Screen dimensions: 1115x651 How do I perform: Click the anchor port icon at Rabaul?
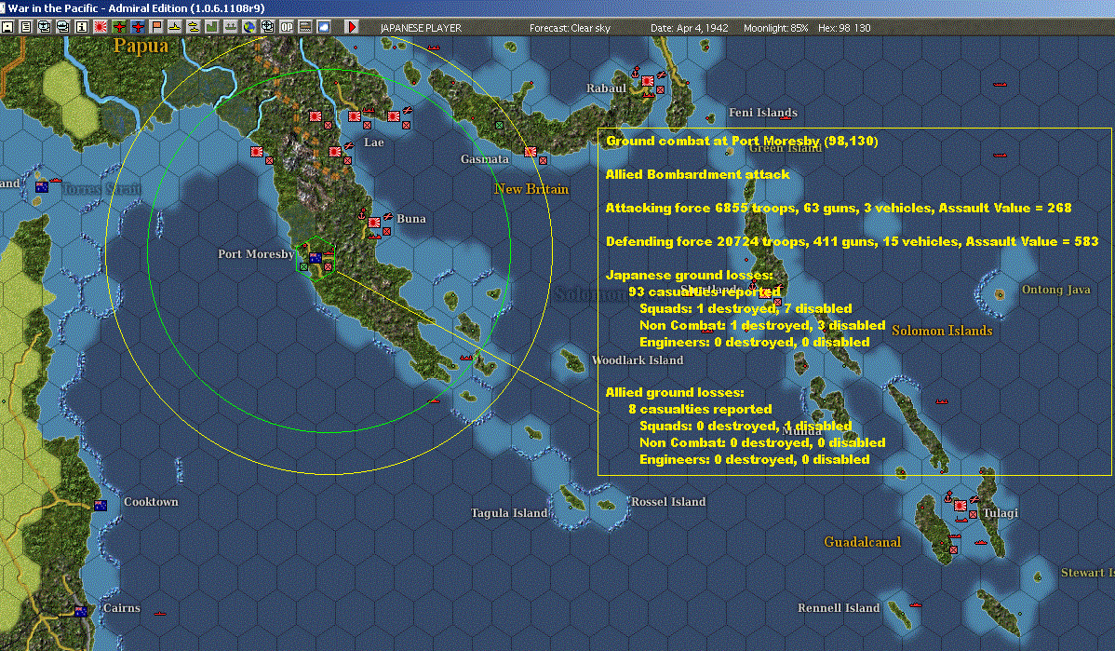(636, 73)
